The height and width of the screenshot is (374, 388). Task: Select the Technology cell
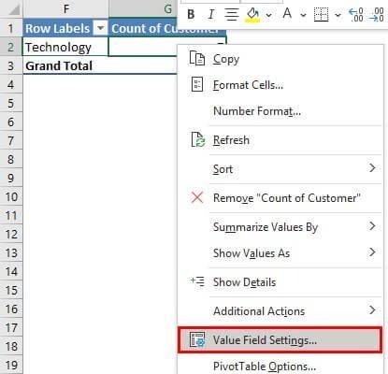[x=65, y=47]
